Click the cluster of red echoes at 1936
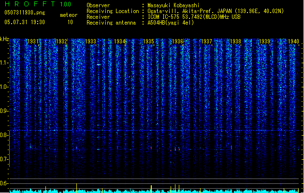 click(x=175, y=149)
